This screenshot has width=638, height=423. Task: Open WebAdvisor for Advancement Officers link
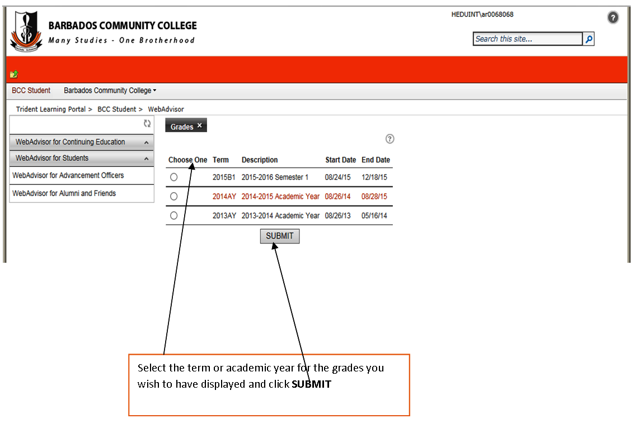coord(68,175)
